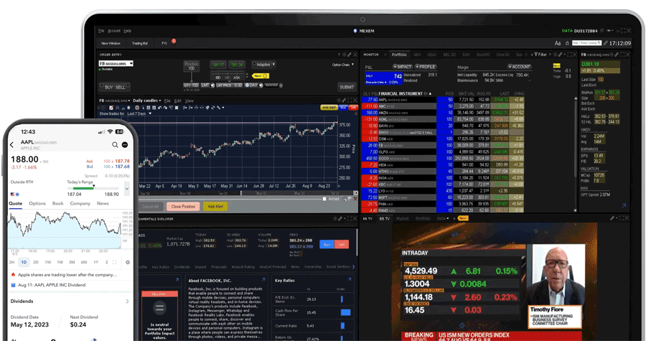Select the MSFT row in portfolio
The image size is (646, 341).
443,197
